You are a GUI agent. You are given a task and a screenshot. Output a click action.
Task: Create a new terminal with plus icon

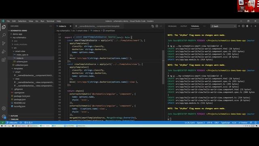point(239,26)
